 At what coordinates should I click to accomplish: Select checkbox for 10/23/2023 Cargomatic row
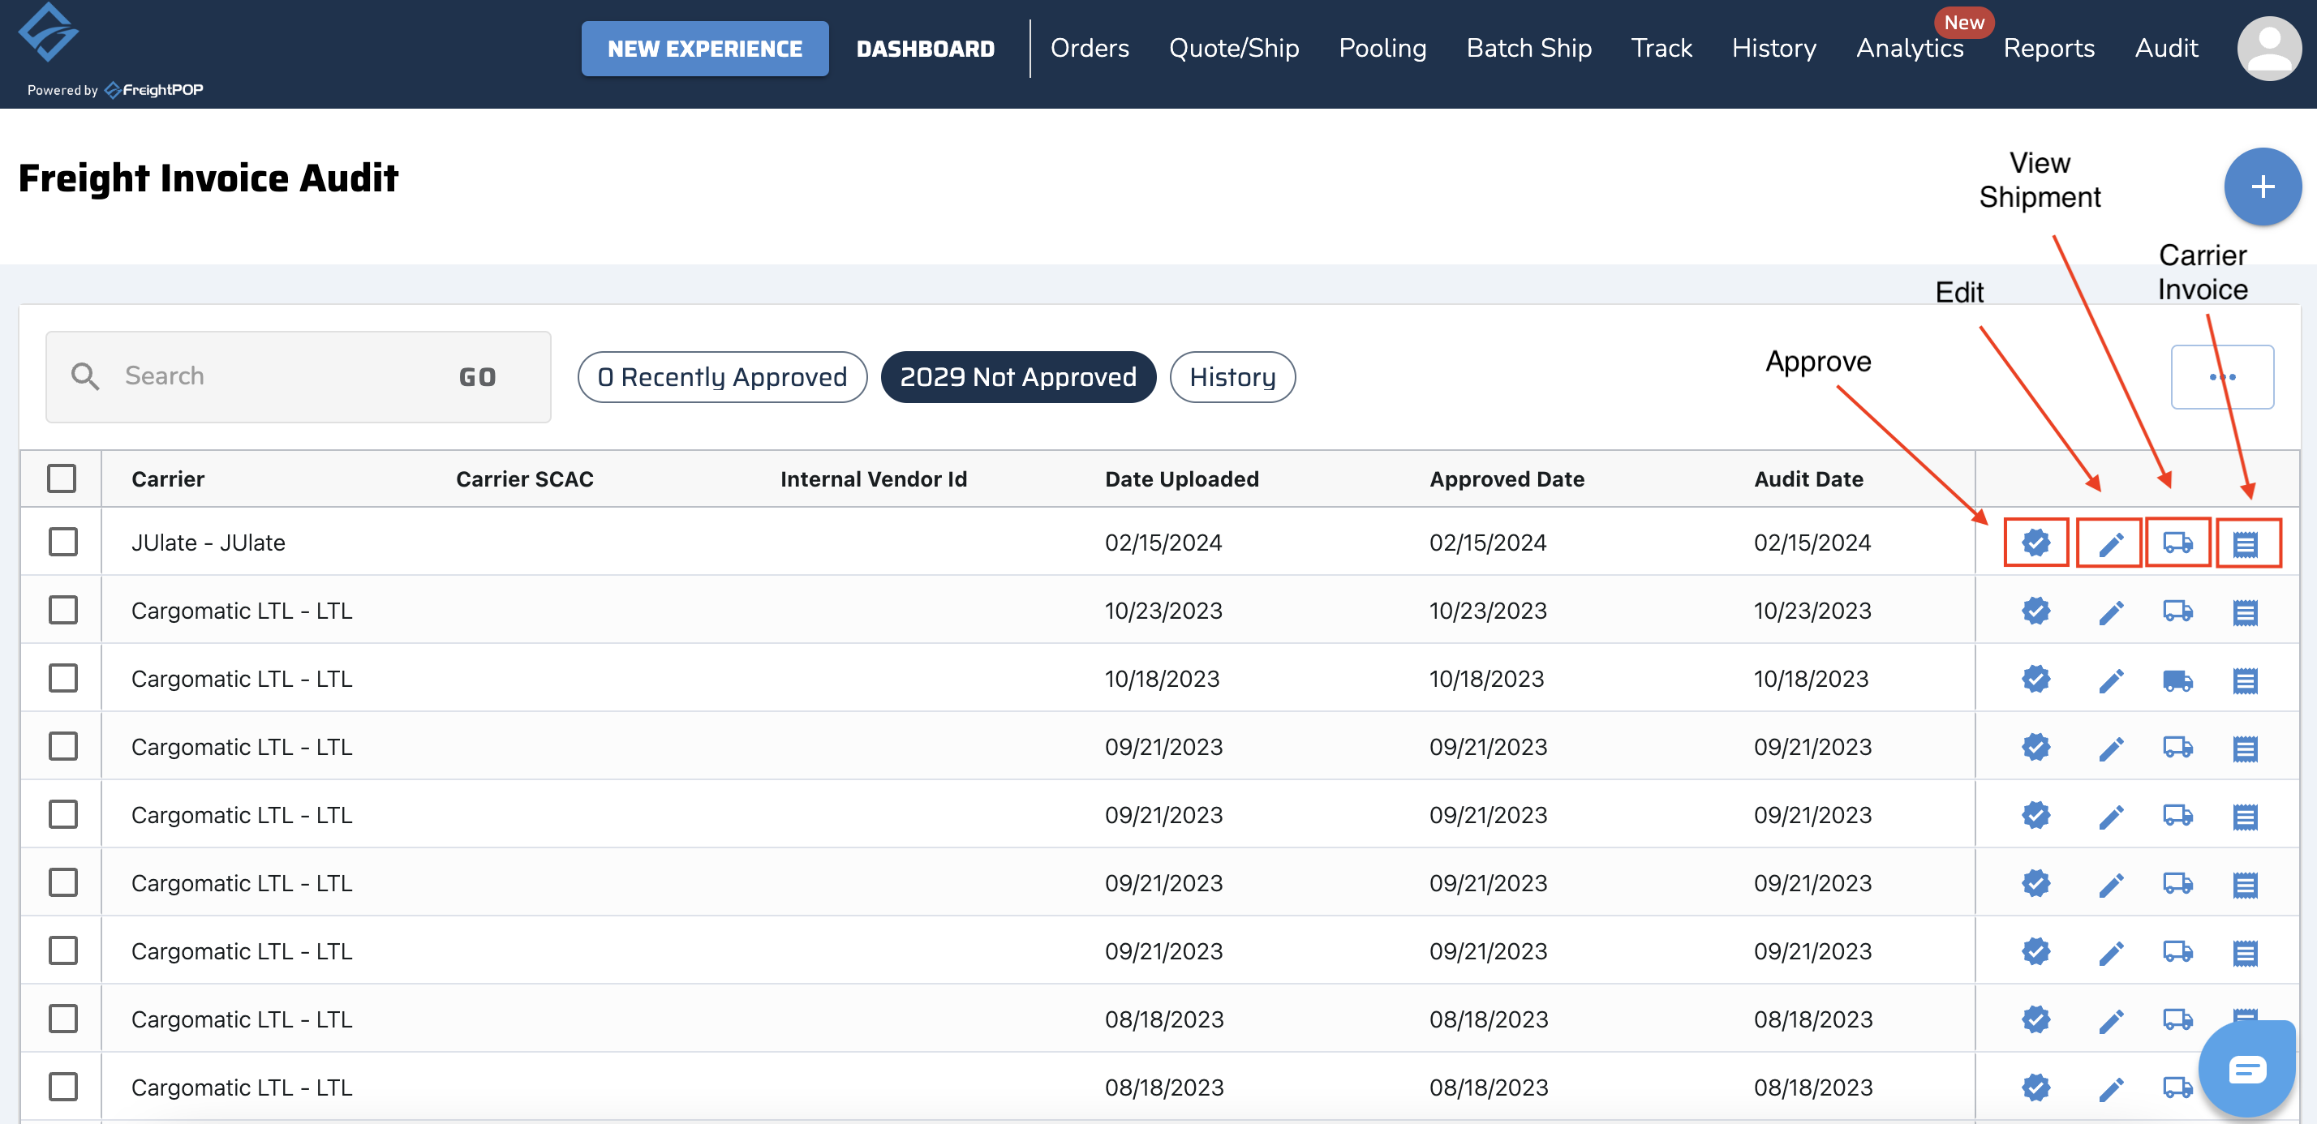[63, 611]
